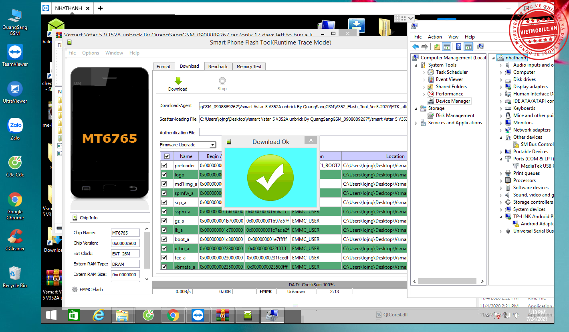
Task: Open the CCleaner desktop shortcut
Action: (15, 240)
